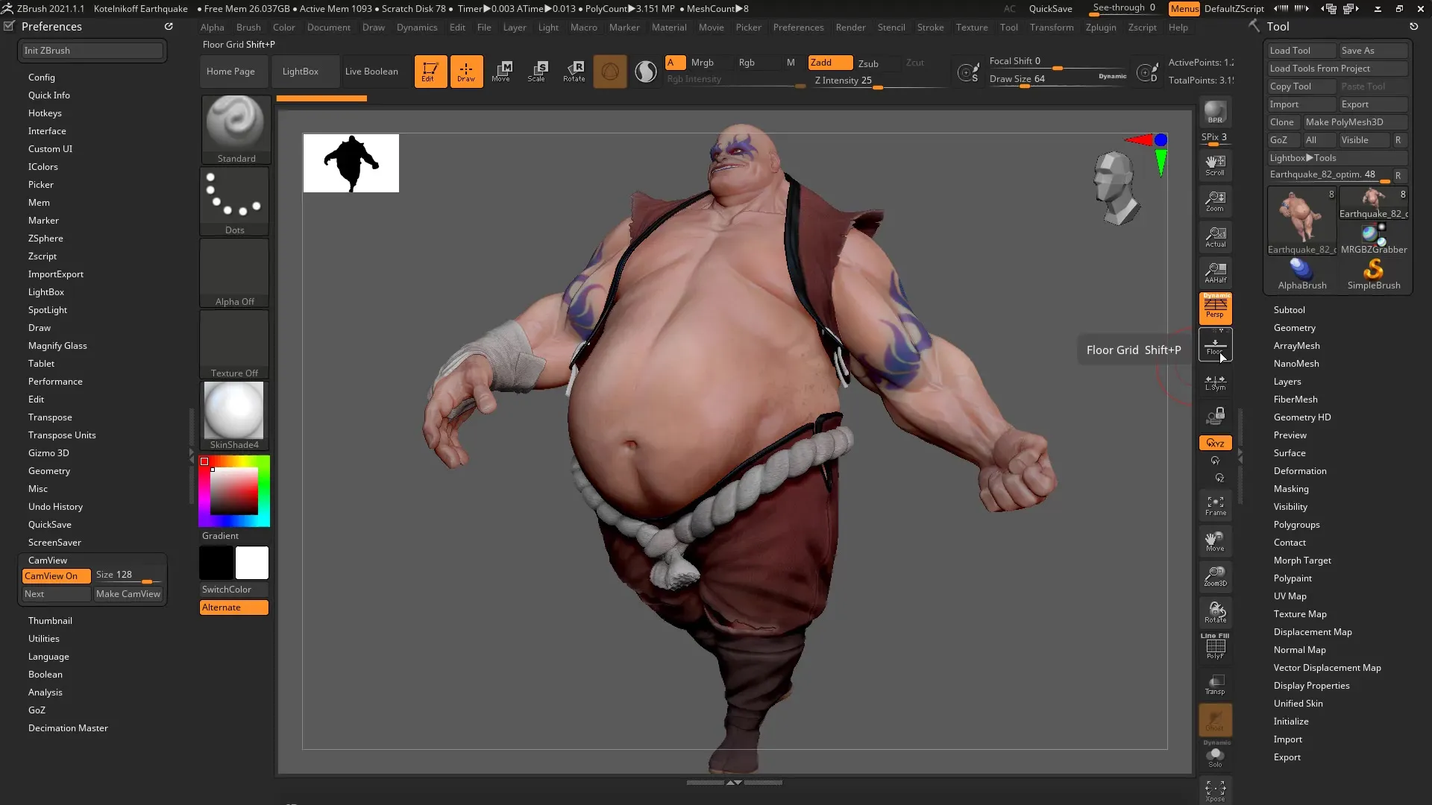Select the Move gizmo icon in top shelf
The image size is (1432, 805).
point(502,72)
